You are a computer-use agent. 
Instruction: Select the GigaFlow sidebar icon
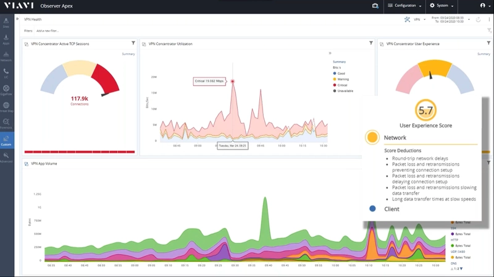(x=6, y=90)
